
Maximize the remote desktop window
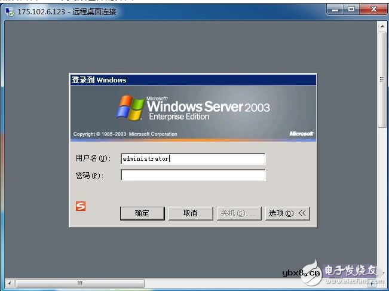pos(351,10)
